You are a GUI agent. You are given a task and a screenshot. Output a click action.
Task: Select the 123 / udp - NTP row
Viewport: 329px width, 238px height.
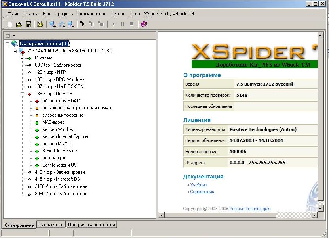click(x=50, y=72)
